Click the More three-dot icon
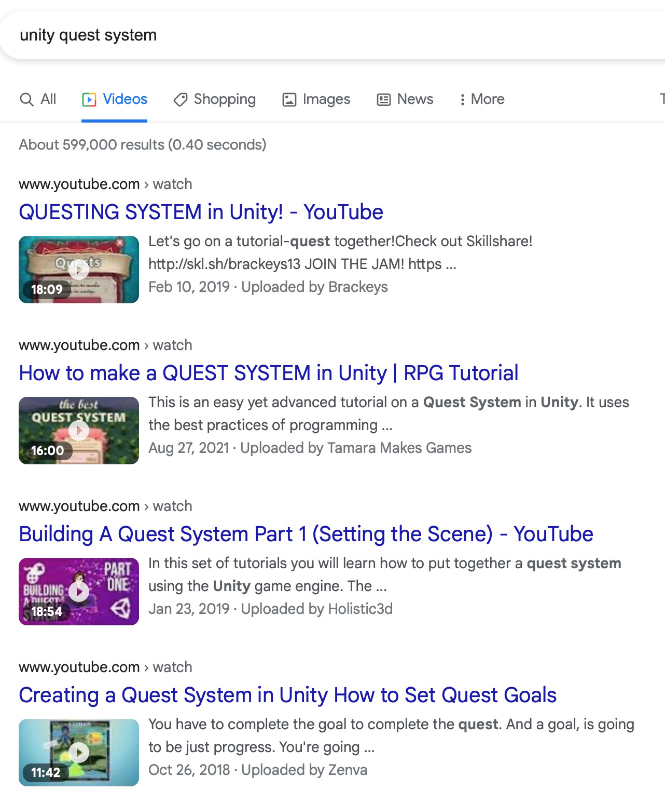 tap(462, 99)
